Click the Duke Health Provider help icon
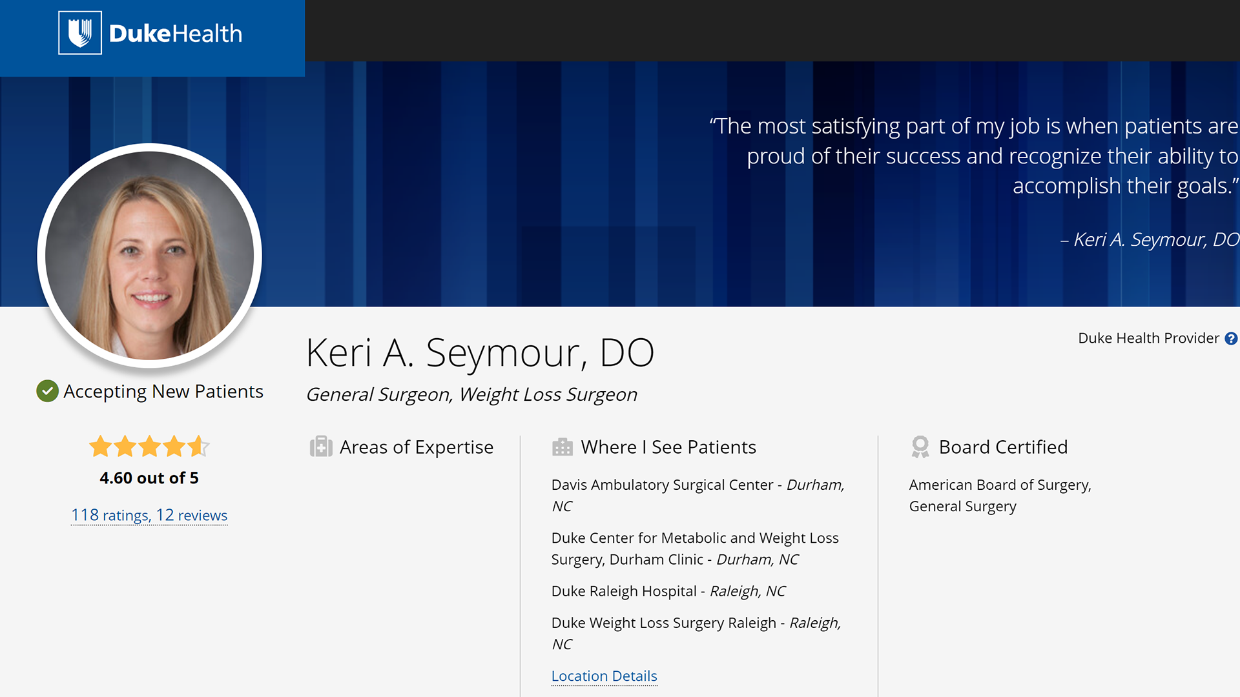Screen dimensions: 1240x697 [1231, 339]
